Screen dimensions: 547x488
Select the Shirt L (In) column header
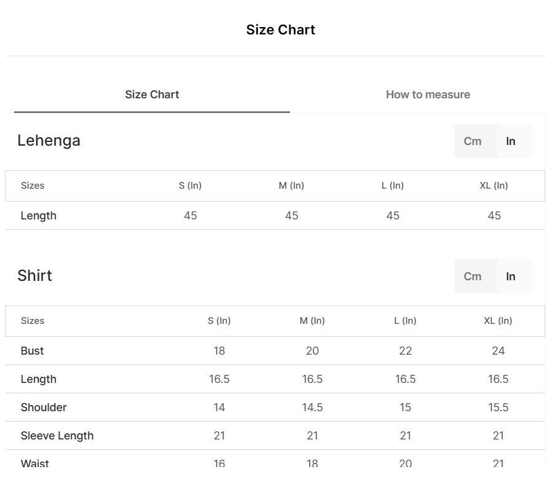(405, 321)
